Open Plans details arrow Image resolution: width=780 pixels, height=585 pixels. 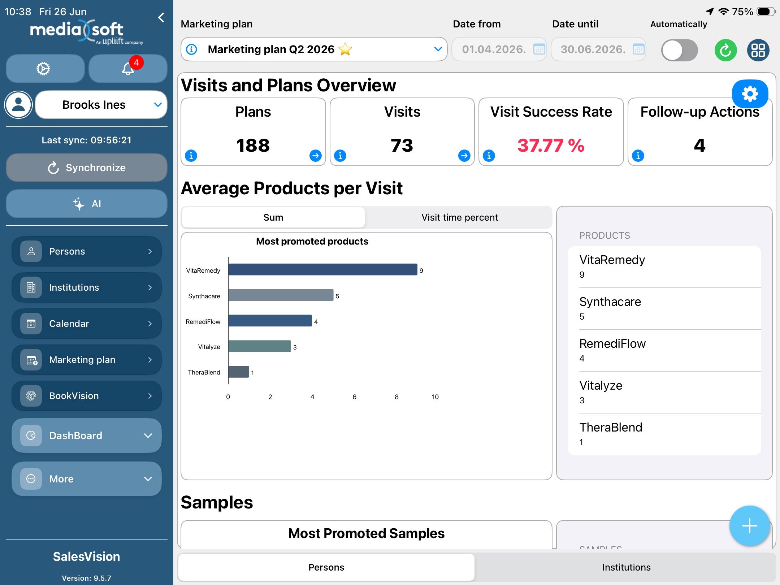point(315,156)
